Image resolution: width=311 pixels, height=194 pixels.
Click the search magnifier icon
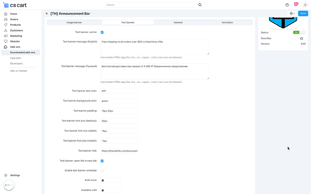pos(200,5)
